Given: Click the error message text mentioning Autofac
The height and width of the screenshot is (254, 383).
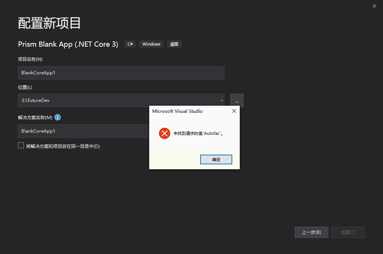Looking at the screenshot, I should (198, 133).
